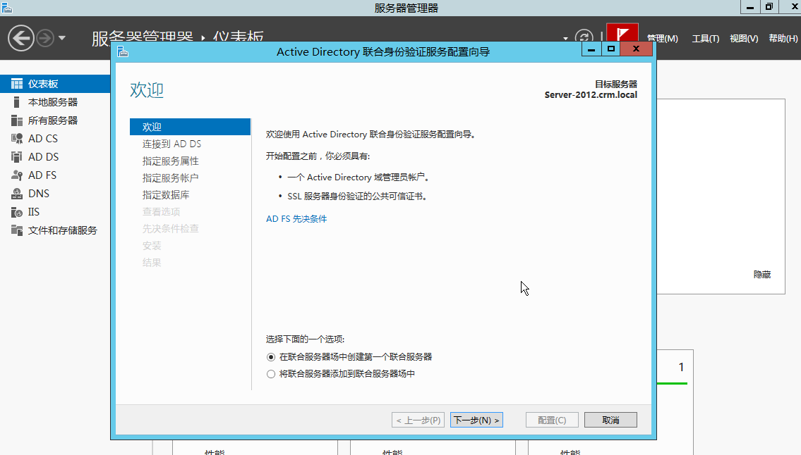The width and height of the screenshot is (801, 455).
Task: Open the 帮助(H) menu
Action: click(783, 38)
